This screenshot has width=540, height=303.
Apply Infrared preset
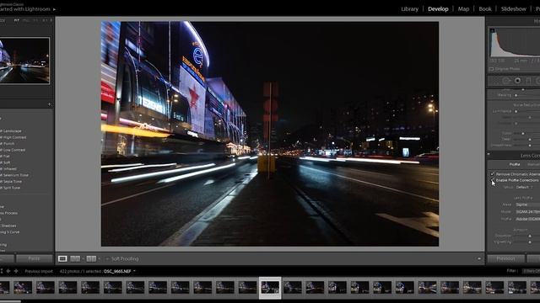8,169
